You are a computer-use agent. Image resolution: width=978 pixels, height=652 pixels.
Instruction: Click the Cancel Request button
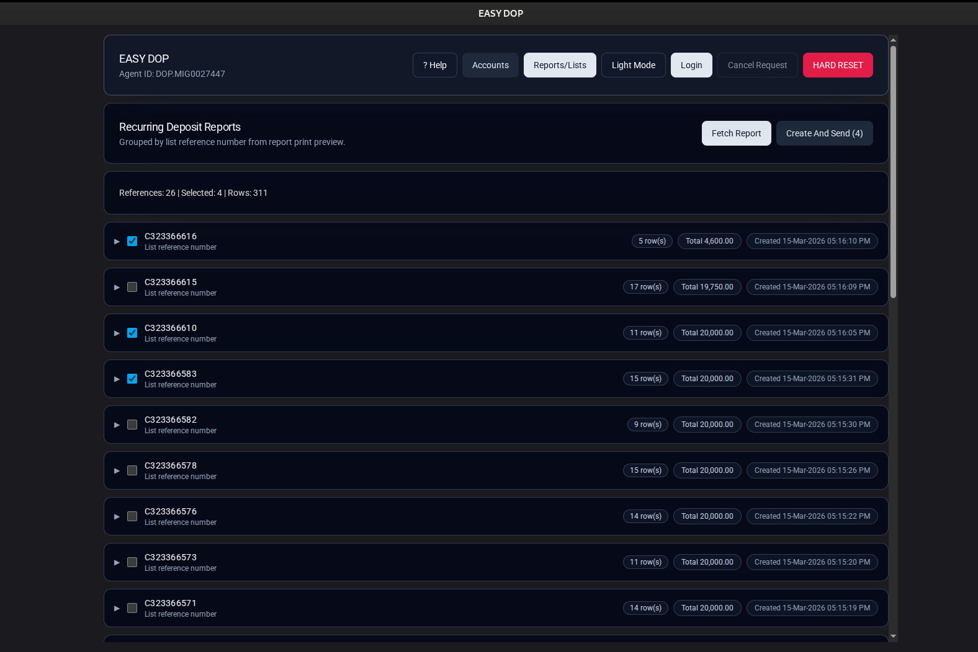pos(757,65)
